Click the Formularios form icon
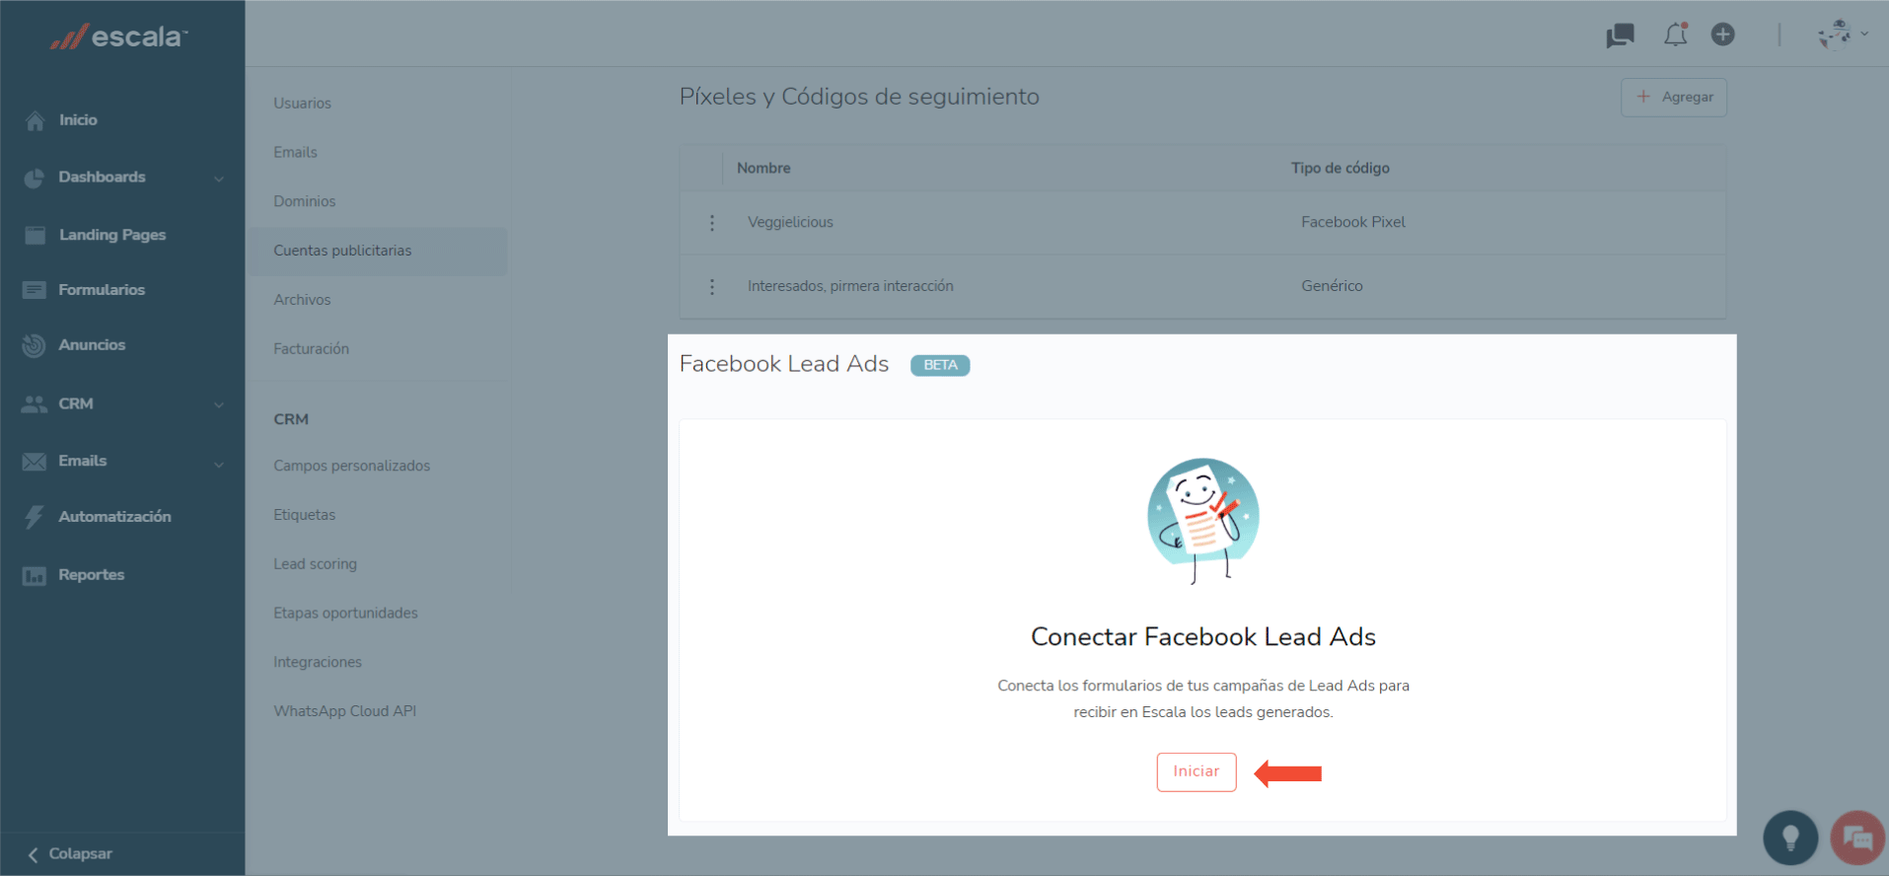 35,290
